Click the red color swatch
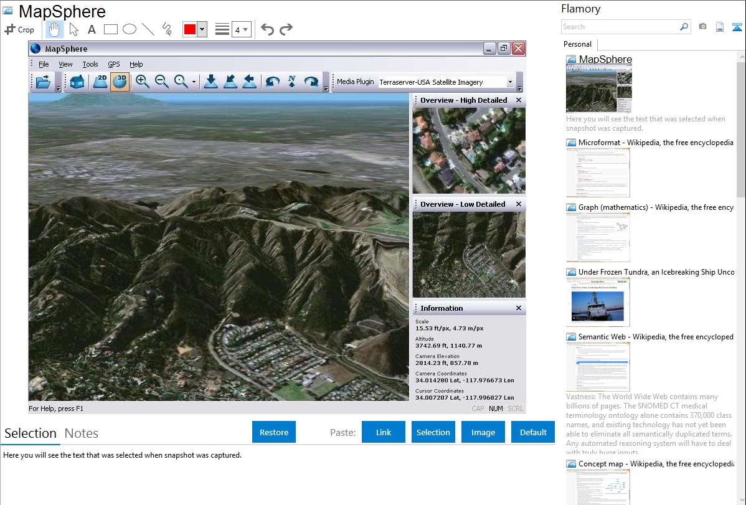This screenshot has width=746, height=505. [190, 29]
